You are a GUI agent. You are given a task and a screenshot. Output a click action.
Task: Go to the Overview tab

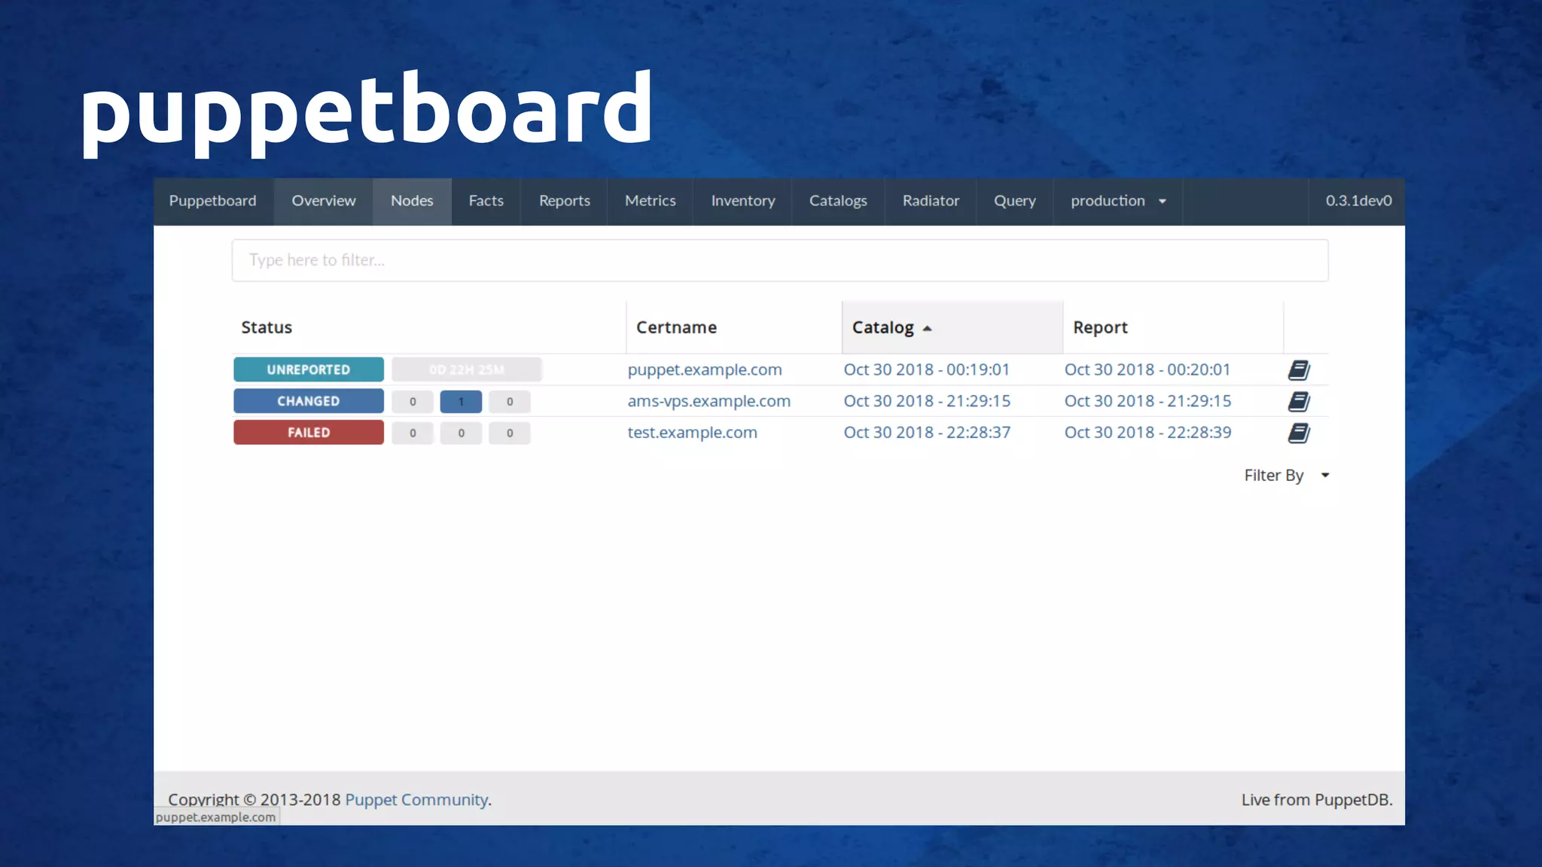click(324, 201)
